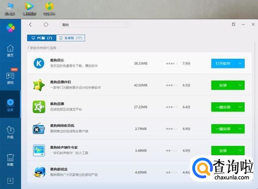The image size is (258, 189).
Task: Open the download manager icon at sidebar bottom
Action: coord(10,180)
